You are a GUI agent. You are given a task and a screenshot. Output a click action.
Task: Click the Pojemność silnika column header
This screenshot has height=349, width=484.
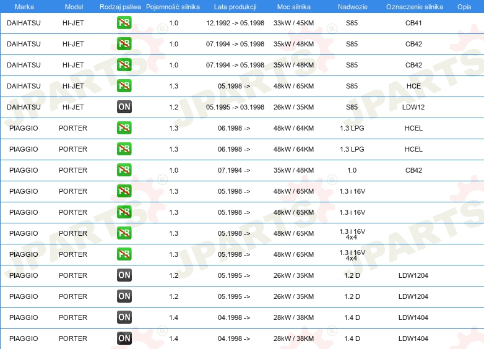pos(173,7)
